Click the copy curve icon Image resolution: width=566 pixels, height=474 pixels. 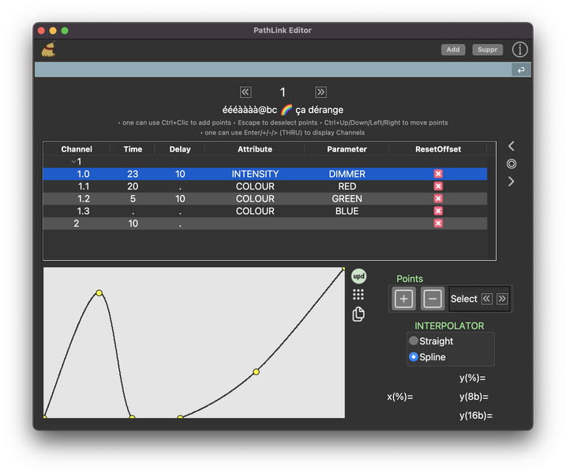click(358, 314)
